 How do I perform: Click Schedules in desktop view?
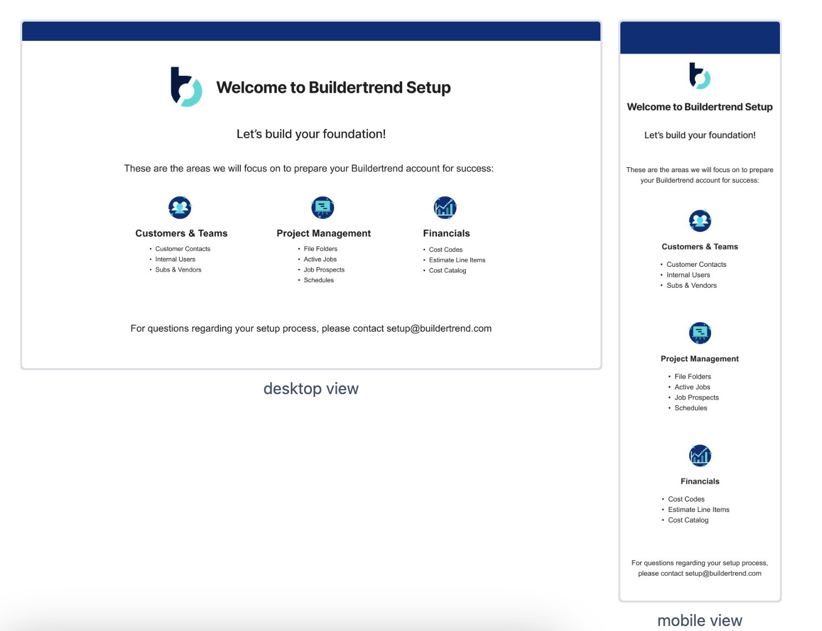pyautogui.click(x=318, y=281)
